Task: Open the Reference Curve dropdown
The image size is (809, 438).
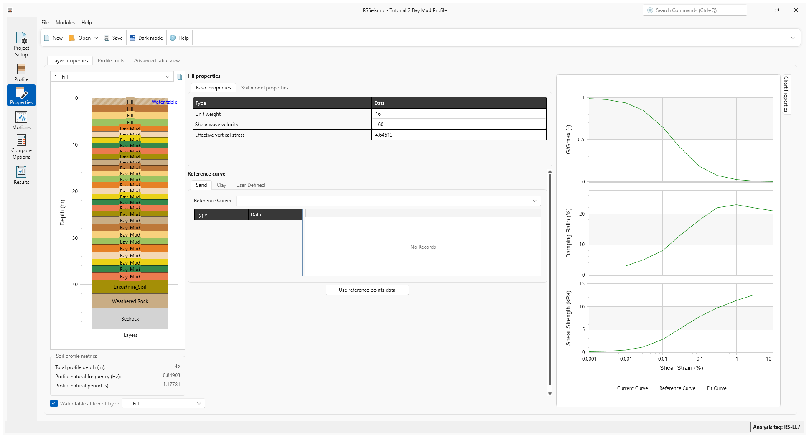Action: tap(389, 201)
